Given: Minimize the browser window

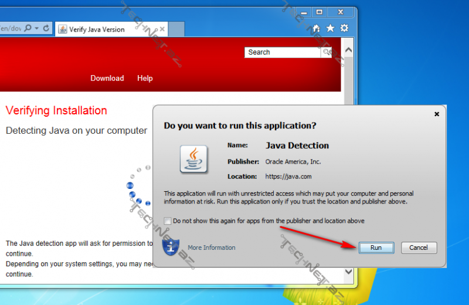Looking at the screenshot, I should coord(304,12).
